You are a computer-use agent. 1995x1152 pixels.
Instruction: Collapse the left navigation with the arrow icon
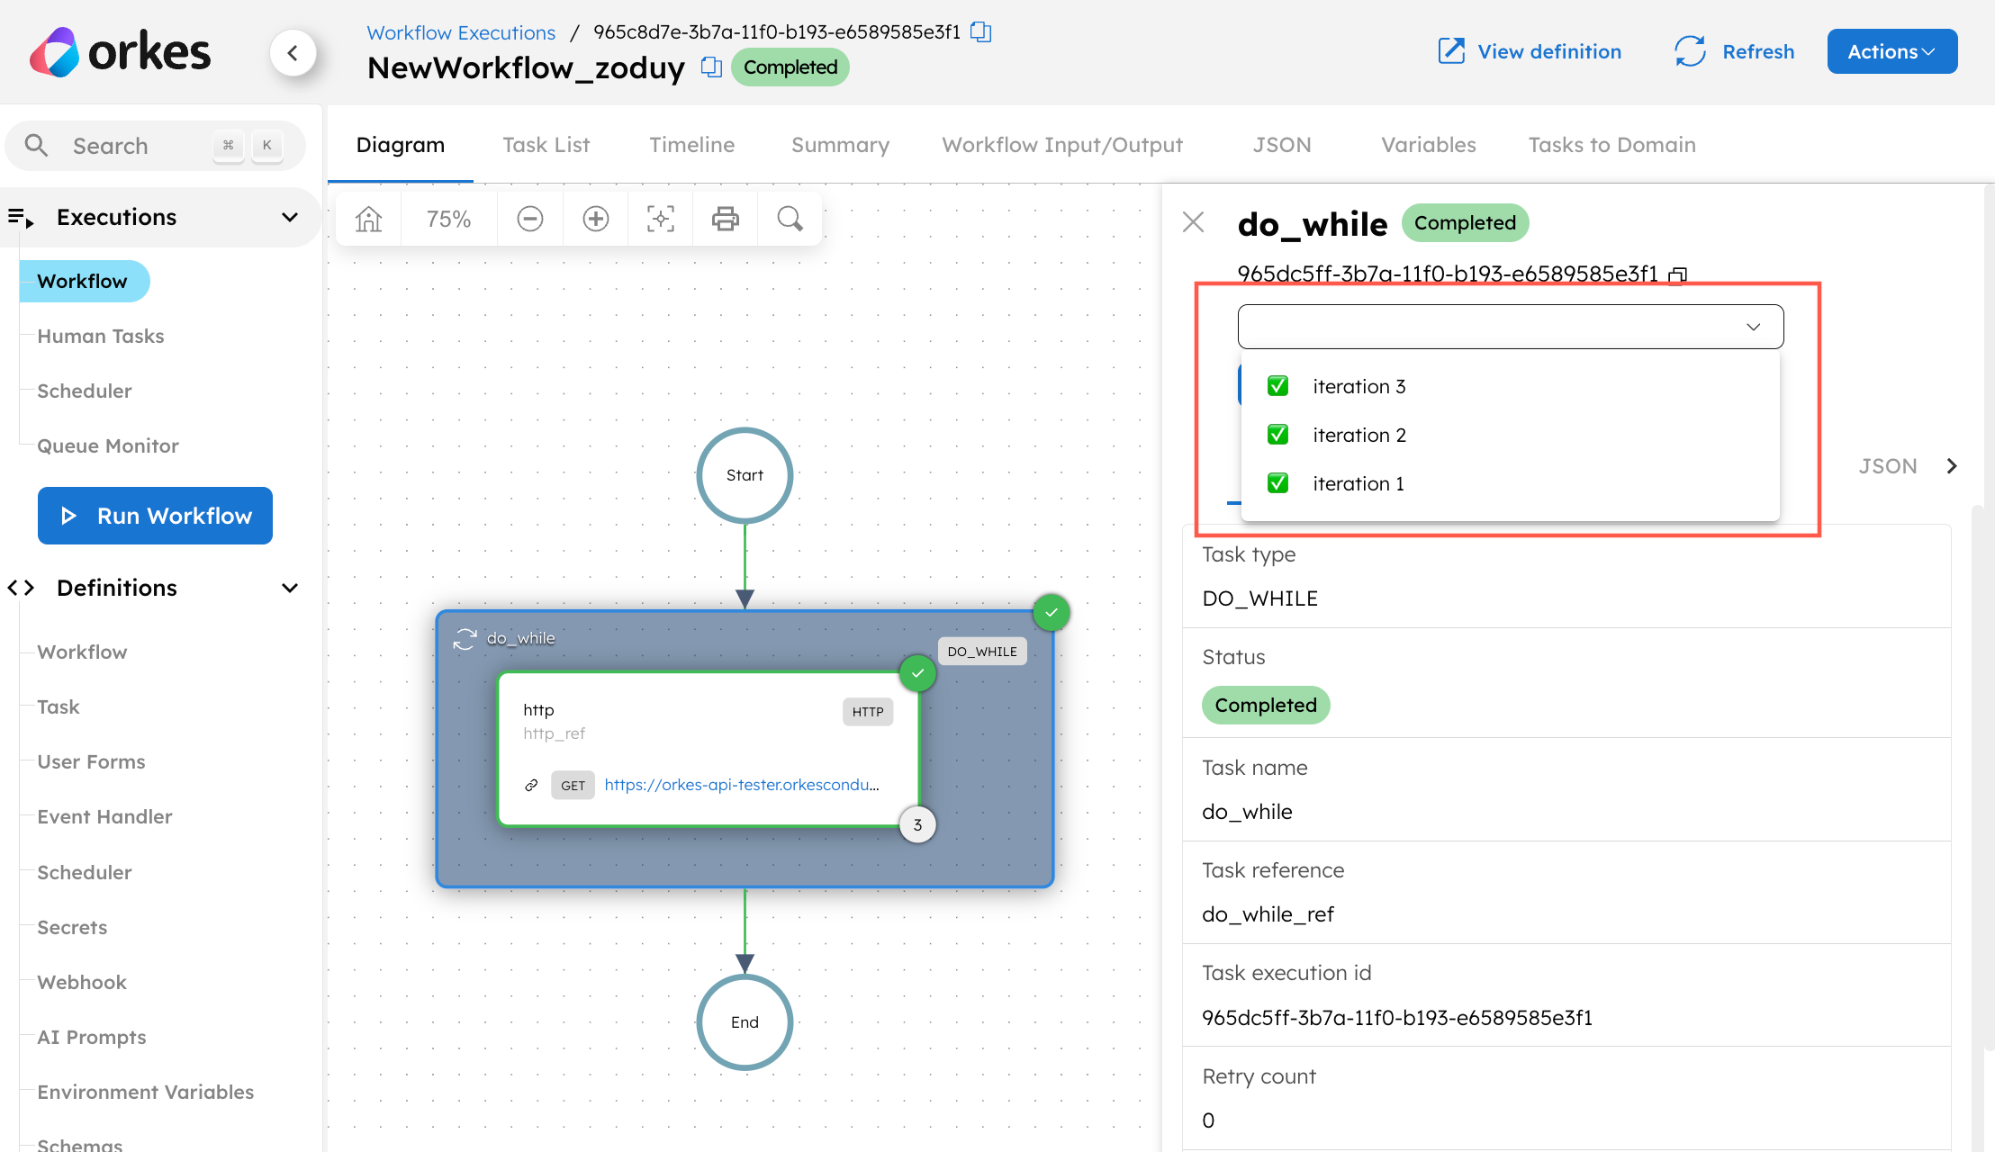[x=293, y=52]
